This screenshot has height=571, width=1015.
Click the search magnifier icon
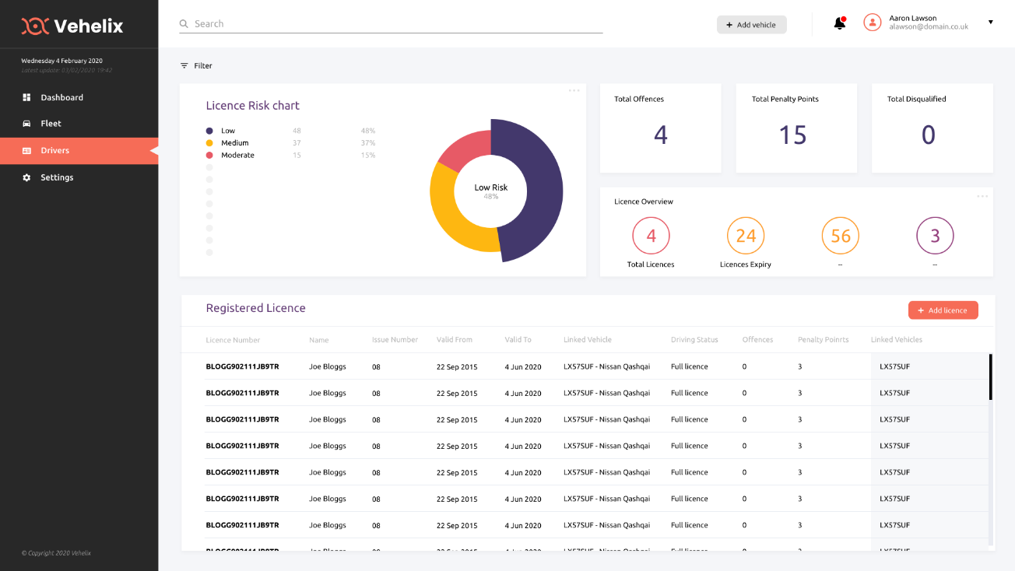pos(184,24)
